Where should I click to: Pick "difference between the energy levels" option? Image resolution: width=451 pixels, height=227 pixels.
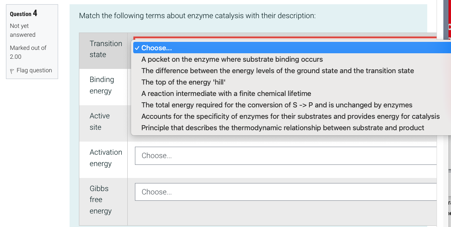pyautogui.click(x=277, y=71)
